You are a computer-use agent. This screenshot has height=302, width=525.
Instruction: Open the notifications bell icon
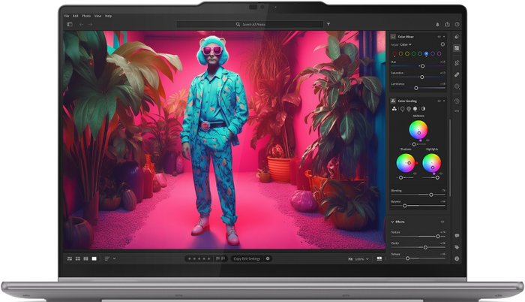pyautogui.click(x=437, y=24)
